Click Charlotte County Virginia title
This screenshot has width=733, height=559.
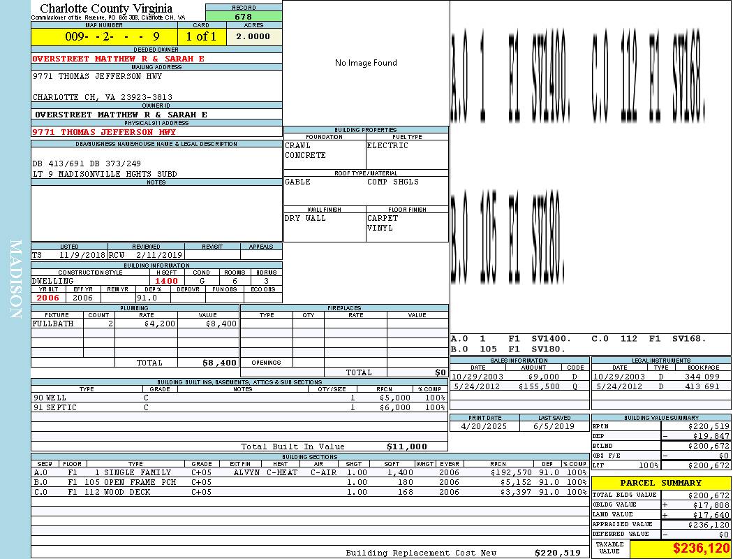point(106,8)
